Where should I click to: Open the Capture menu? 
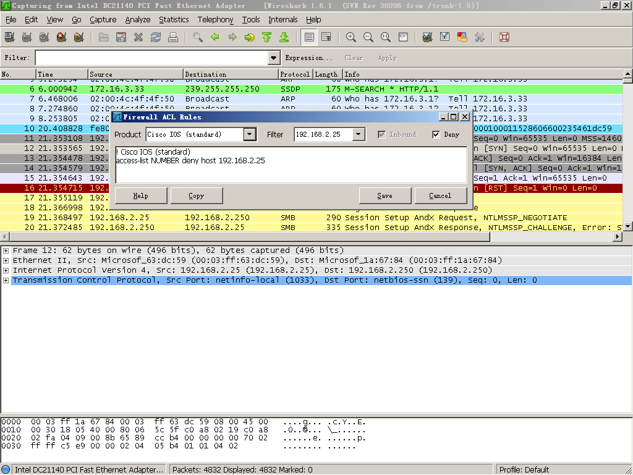click(x=103, y=19)
